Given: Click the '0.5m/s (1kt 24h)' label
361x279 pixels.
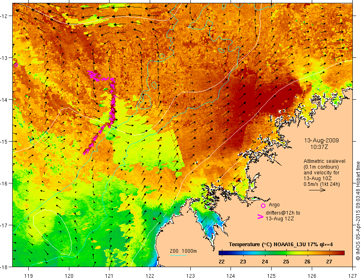Looking at the screenshot, I should click(322, 184).
